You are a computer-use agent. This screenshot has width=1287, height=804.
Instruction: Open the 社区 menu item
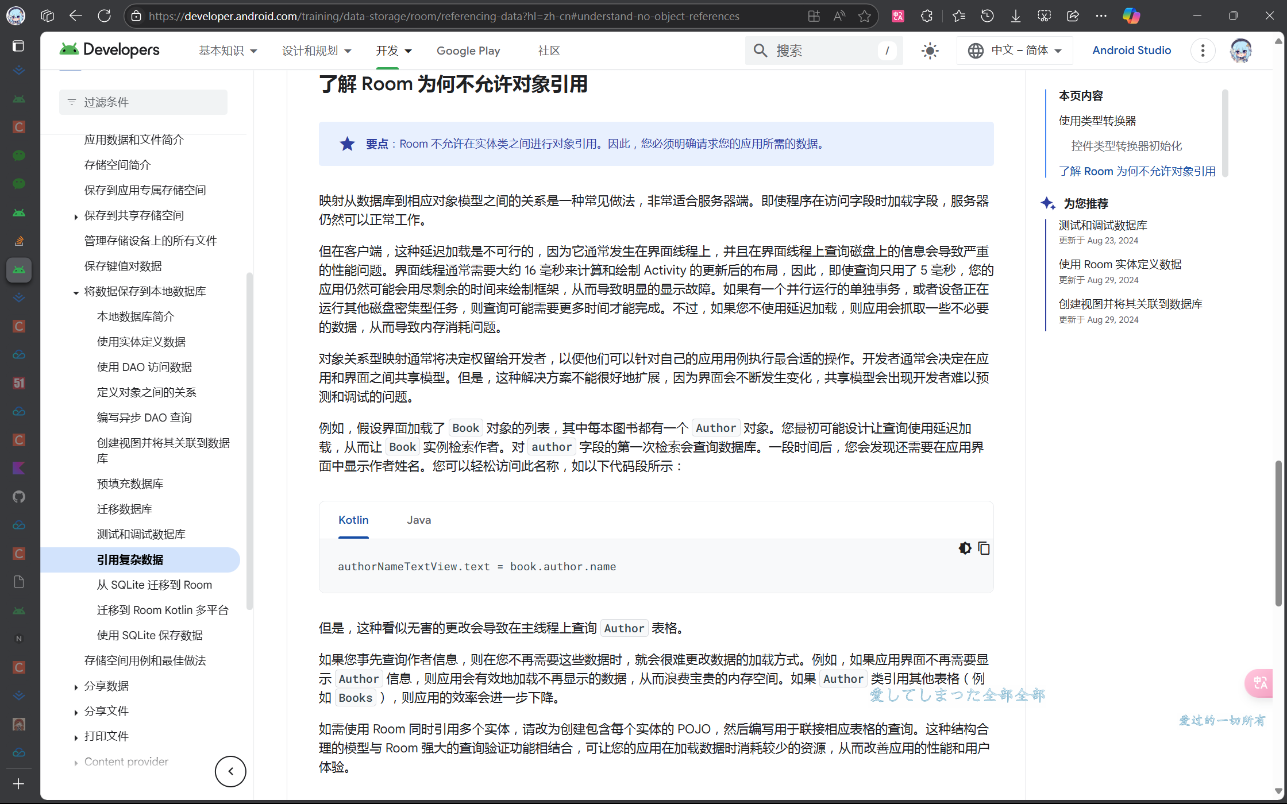[x=549, y=51]
